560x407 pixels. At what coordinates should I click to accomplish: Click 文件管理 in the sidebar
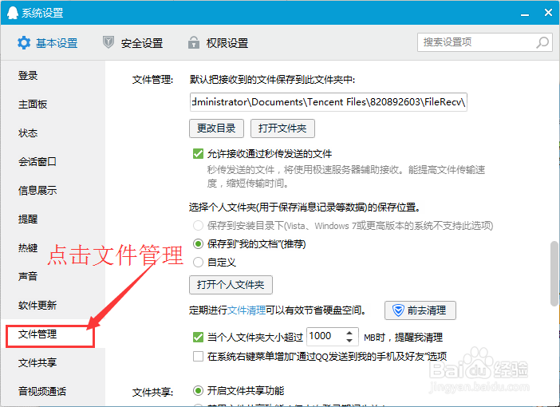(x=37, y=334)
